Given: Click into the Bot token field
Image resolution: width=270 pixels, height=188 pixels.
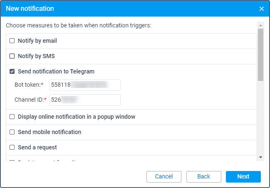Looking at the screenshot, I should (x=85, y=85).
